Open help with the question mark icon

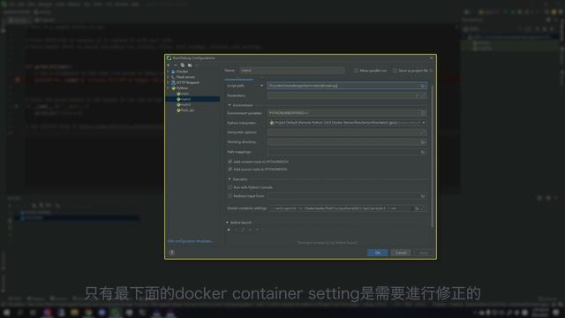coord(172,253)
